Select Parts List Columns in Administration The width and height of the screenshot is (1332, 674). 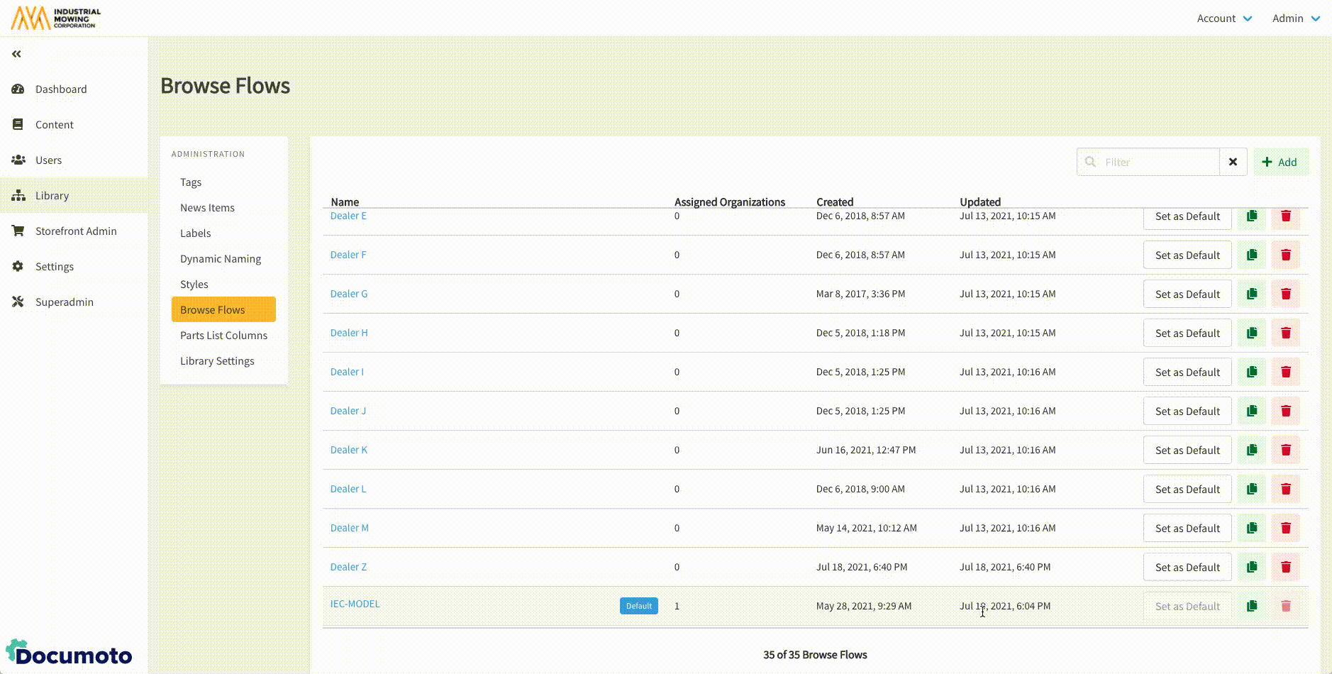pyautogui.click(x=223, y=336)
